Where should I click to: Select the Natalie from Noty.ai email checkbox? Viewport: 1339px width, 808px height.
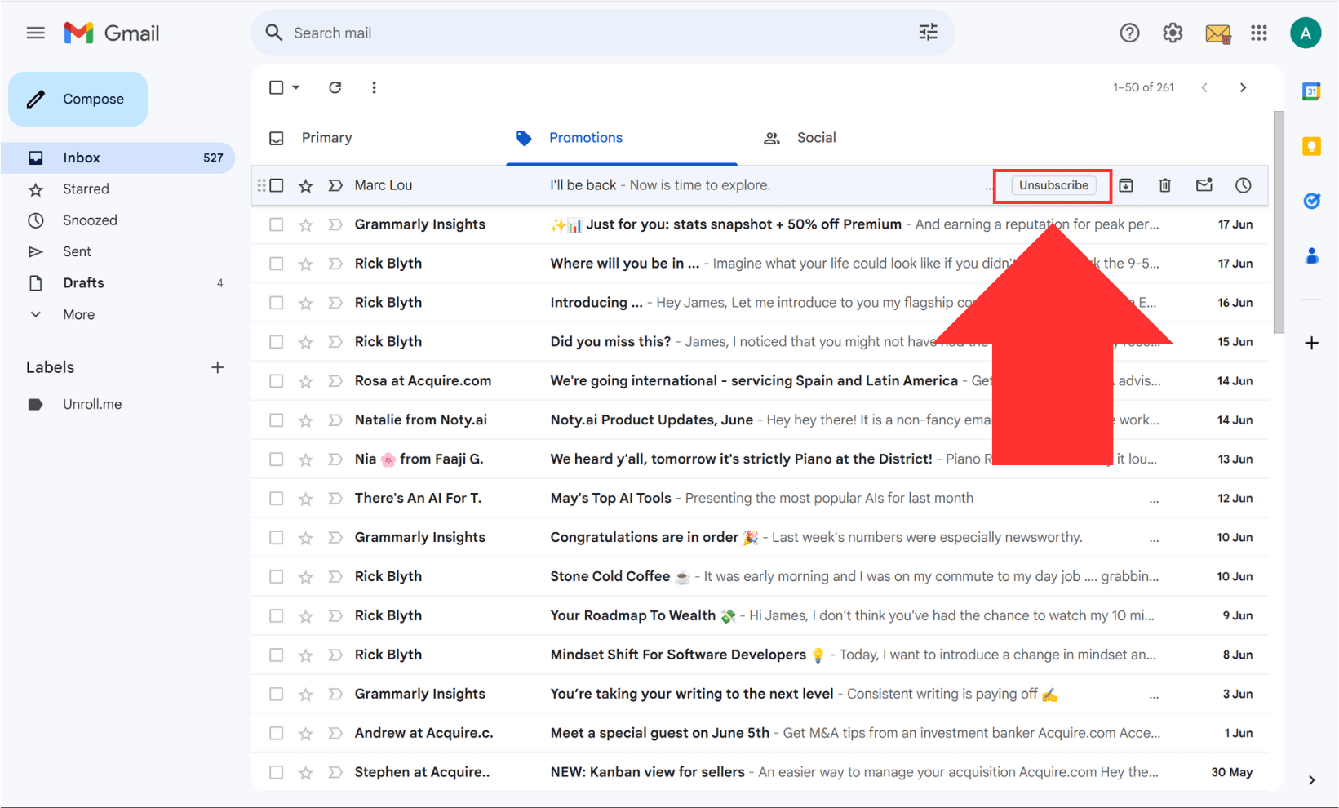click(277, 420)
